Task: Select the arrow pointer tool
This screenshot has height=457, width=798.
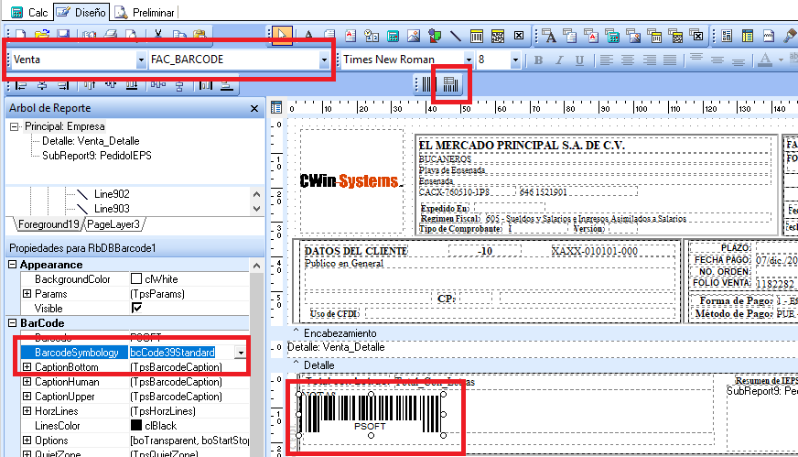Action: click(x=283, y=36)
